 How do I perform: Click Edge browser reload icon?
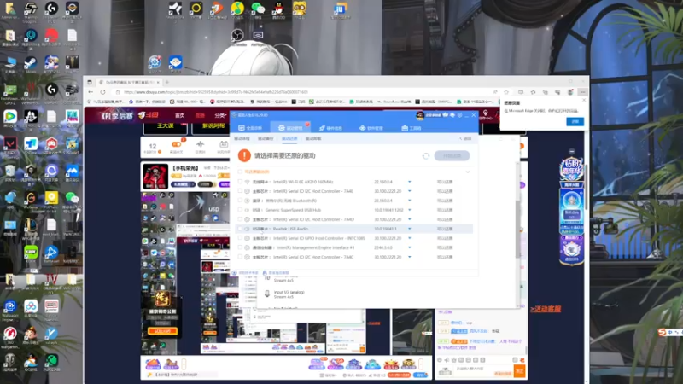pos(102,92)
